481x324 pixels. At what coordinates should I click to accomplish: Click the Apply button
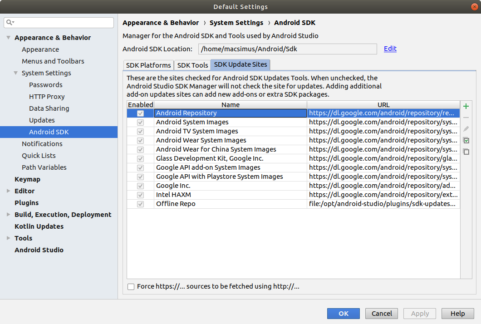coord(420,314)
